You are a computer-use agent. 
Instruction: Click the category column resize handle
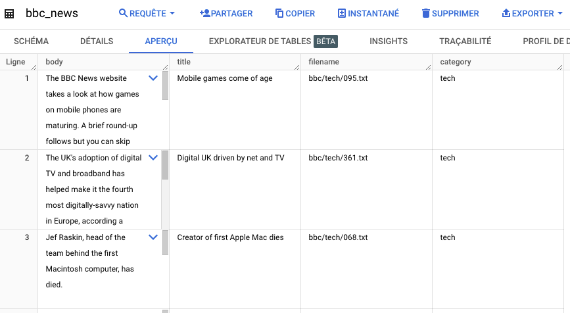click(x=560, y=67)
